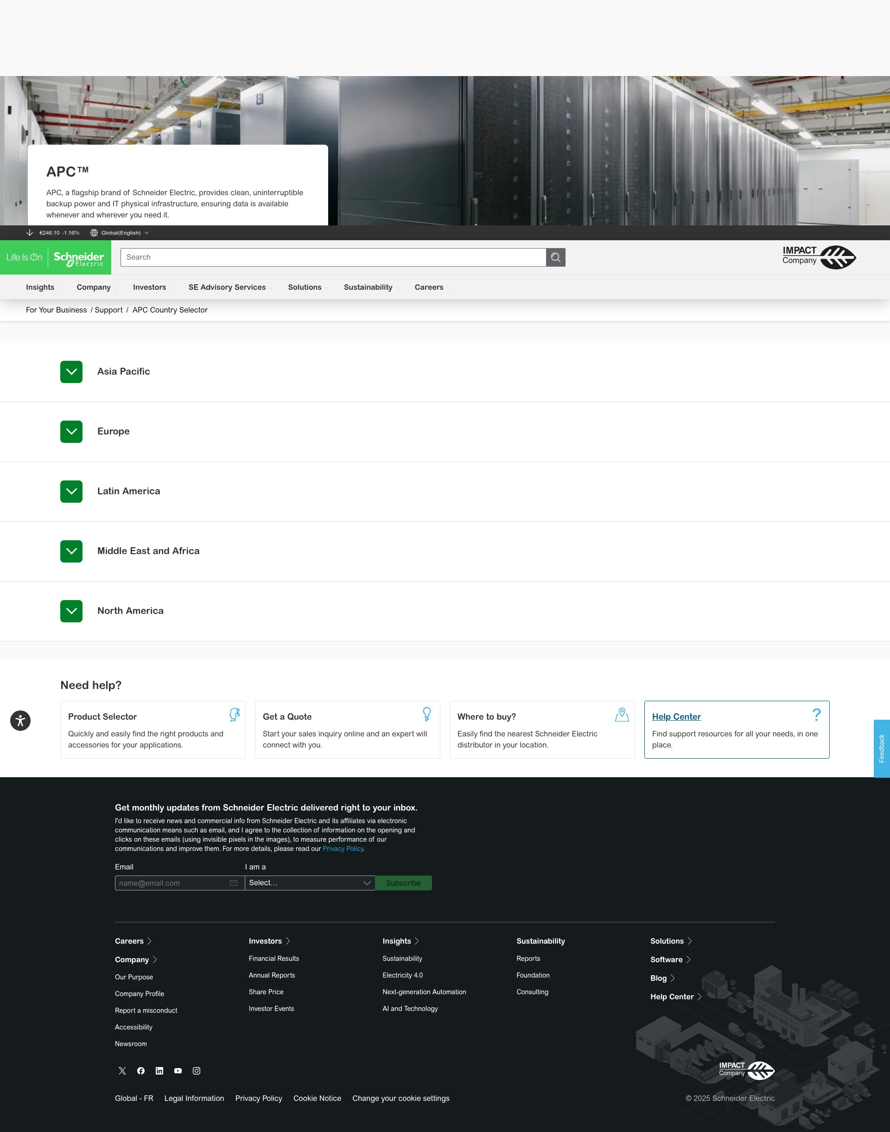Open footer AI and Technology link
The width and height of the screenshot is (890, 1132).
click(410, 1009)
